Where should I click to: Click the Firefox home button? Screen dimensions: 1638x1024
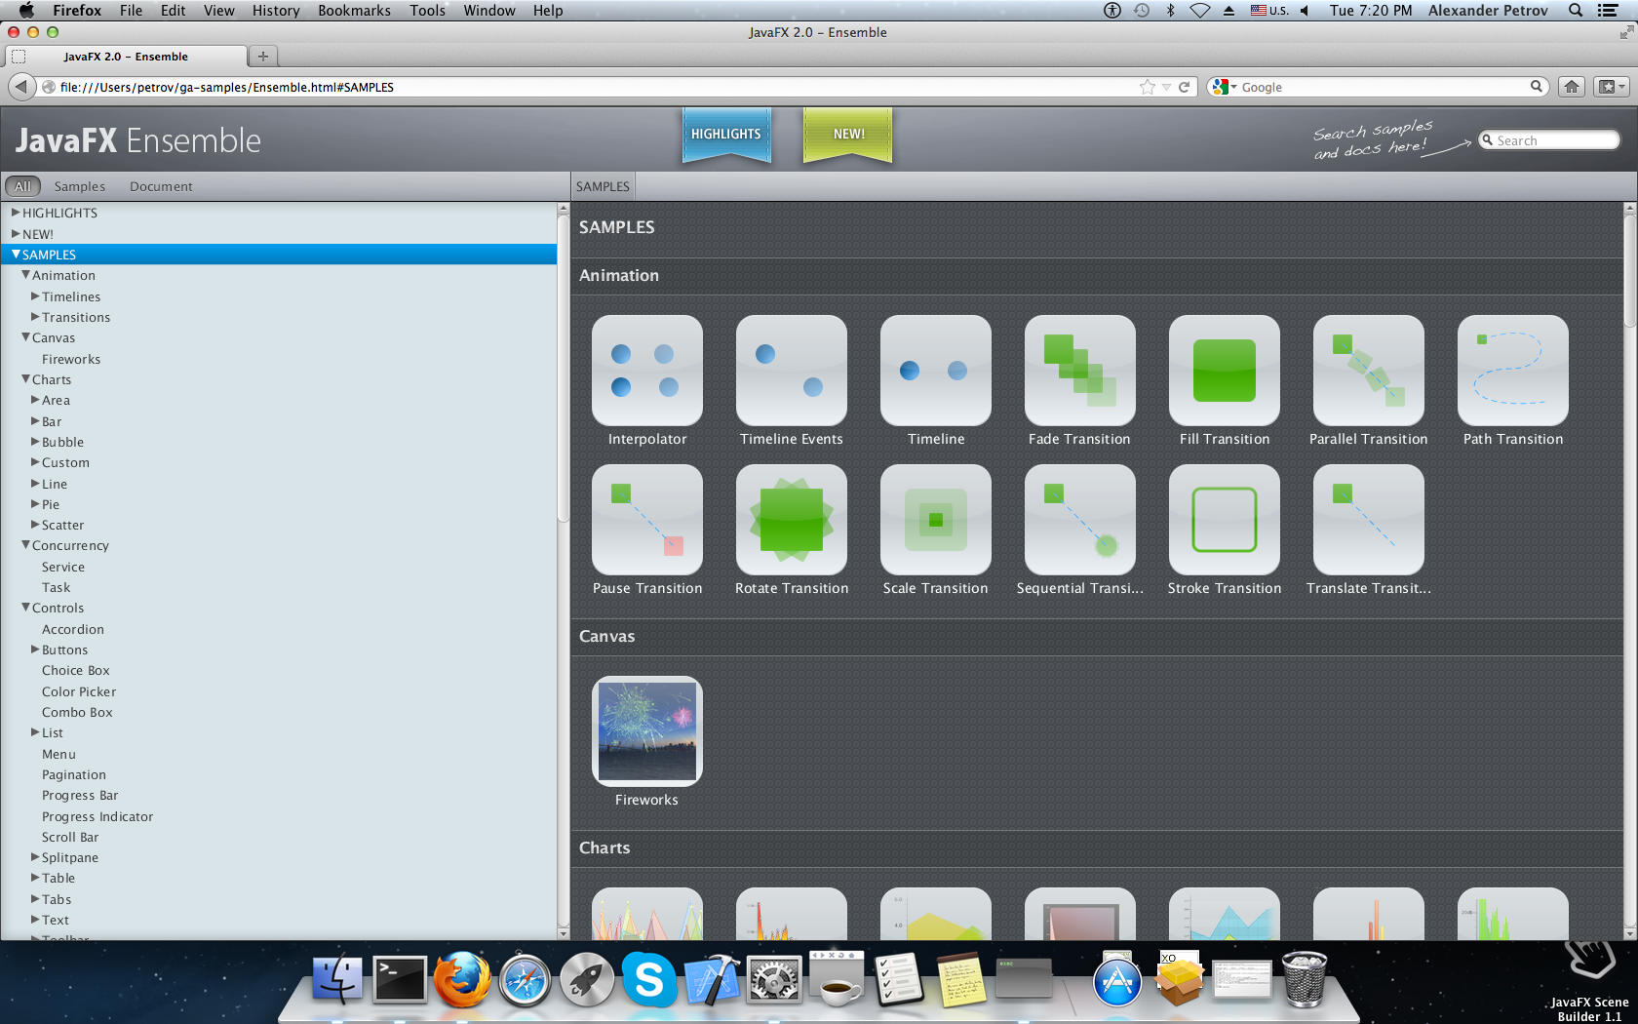[1571, 87]
